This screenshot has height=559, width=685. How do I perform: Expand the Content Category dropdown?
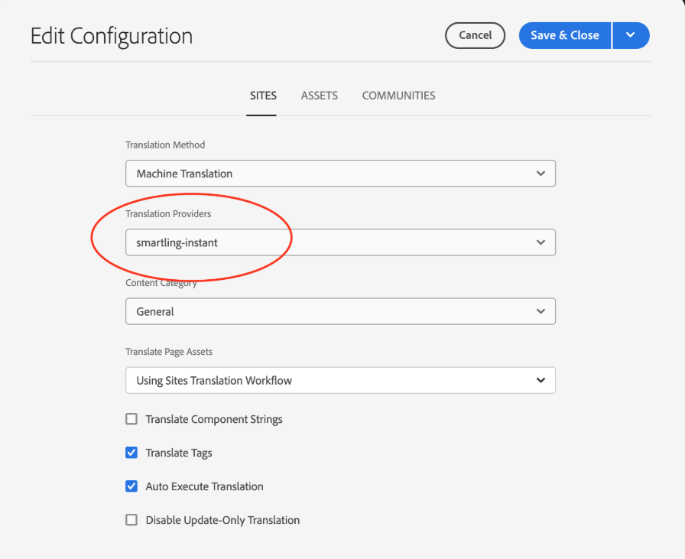pyautogui.click(x=339, y=311)
